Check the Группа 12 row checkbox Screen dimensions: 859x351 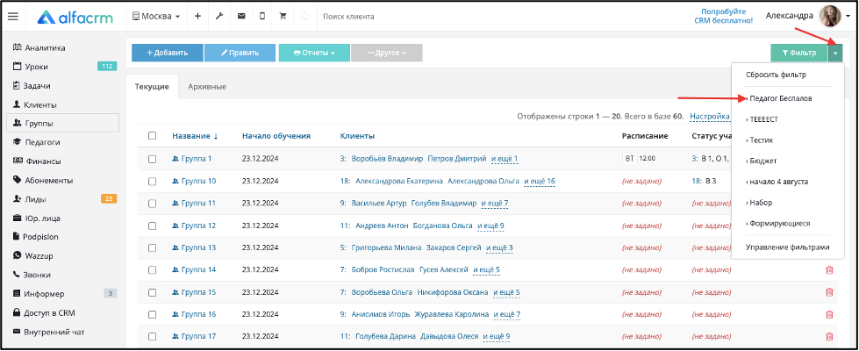[x=153, y=226]
